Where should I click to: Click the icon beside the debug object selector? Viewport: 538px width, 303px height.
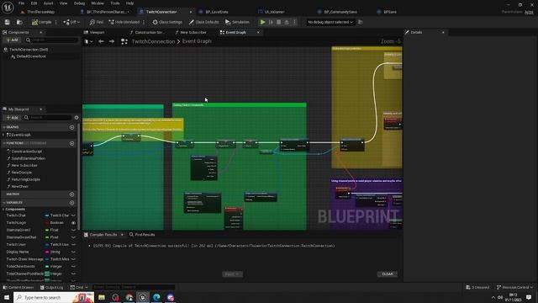click(x=361, y=22)
